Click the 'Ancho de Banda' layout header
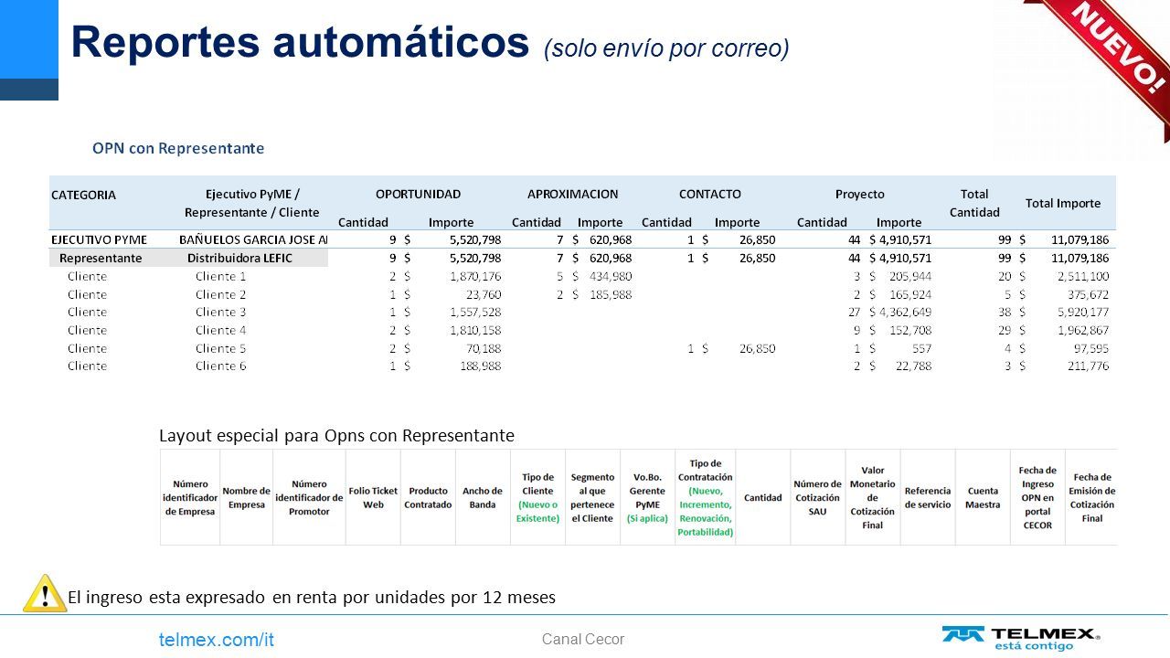 coord(483,497)
